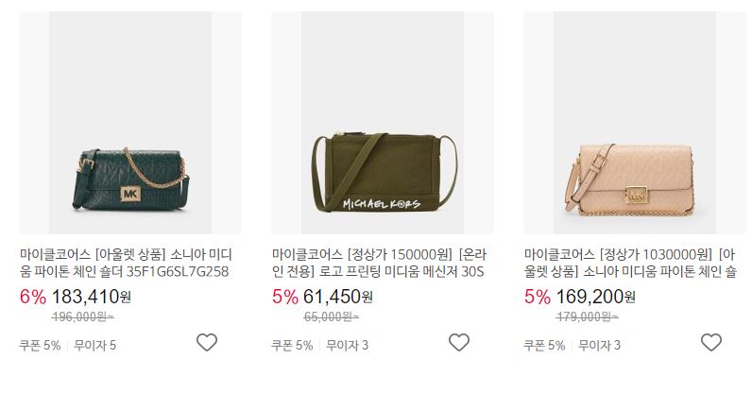Image resolution: width=752 pixels, height=393 pixels.
Task: Click the struck-through 196,000원 original price
Action: 82,316
